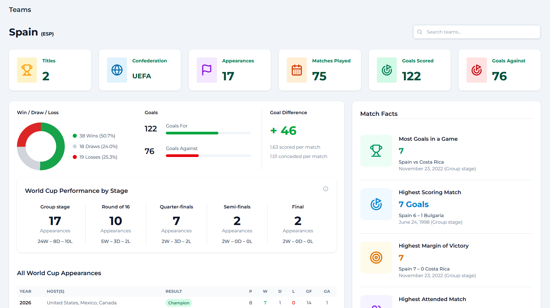Click the green target icon on Goals Scored

387,70
